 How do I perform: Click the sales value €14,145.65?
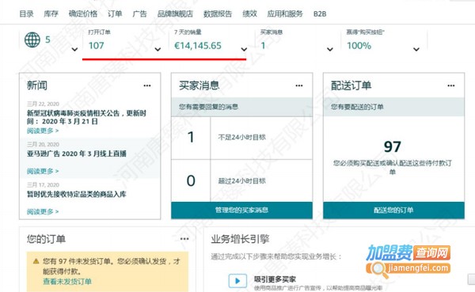[x=198, y=46]
